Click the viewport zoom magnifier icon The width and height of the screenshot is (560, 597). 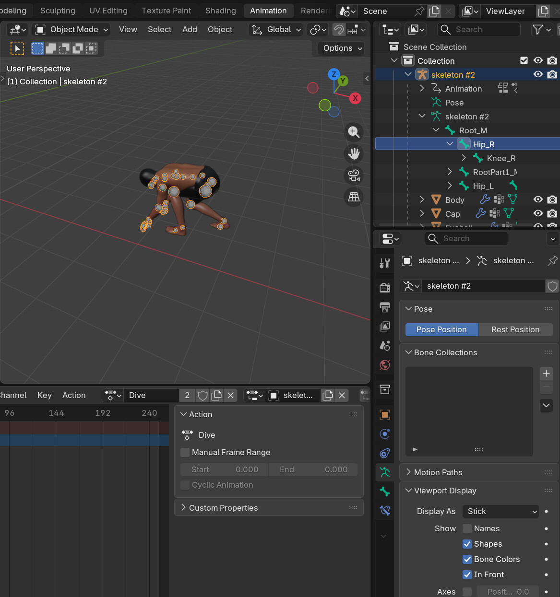tap(354, 132)
